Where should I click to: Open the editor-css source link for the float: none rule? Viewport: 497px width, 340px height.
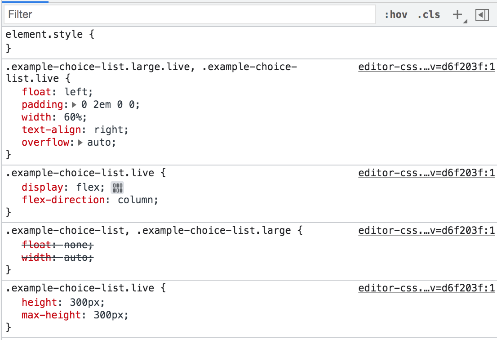pyautogui.click(x=426, y=230)
